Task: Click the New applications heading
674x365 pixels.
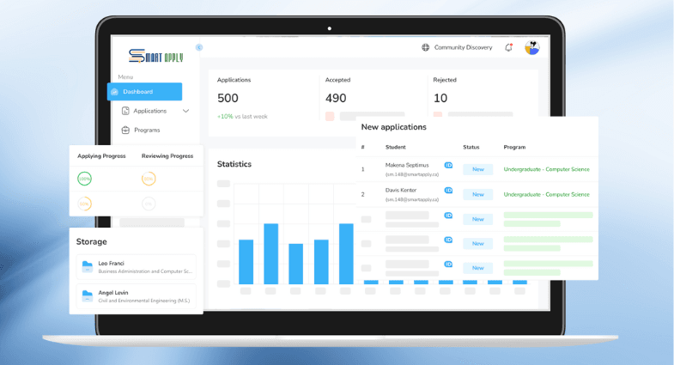Action: coord(394,127)
